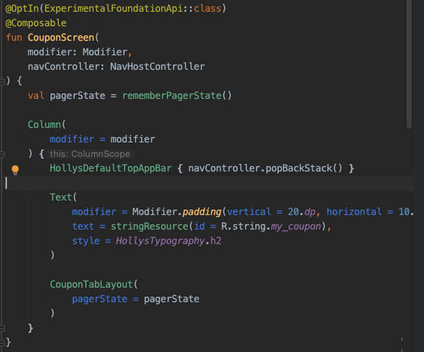Click the "h2" typography property
Screen dimensions: 424x352
coord(216,241)
